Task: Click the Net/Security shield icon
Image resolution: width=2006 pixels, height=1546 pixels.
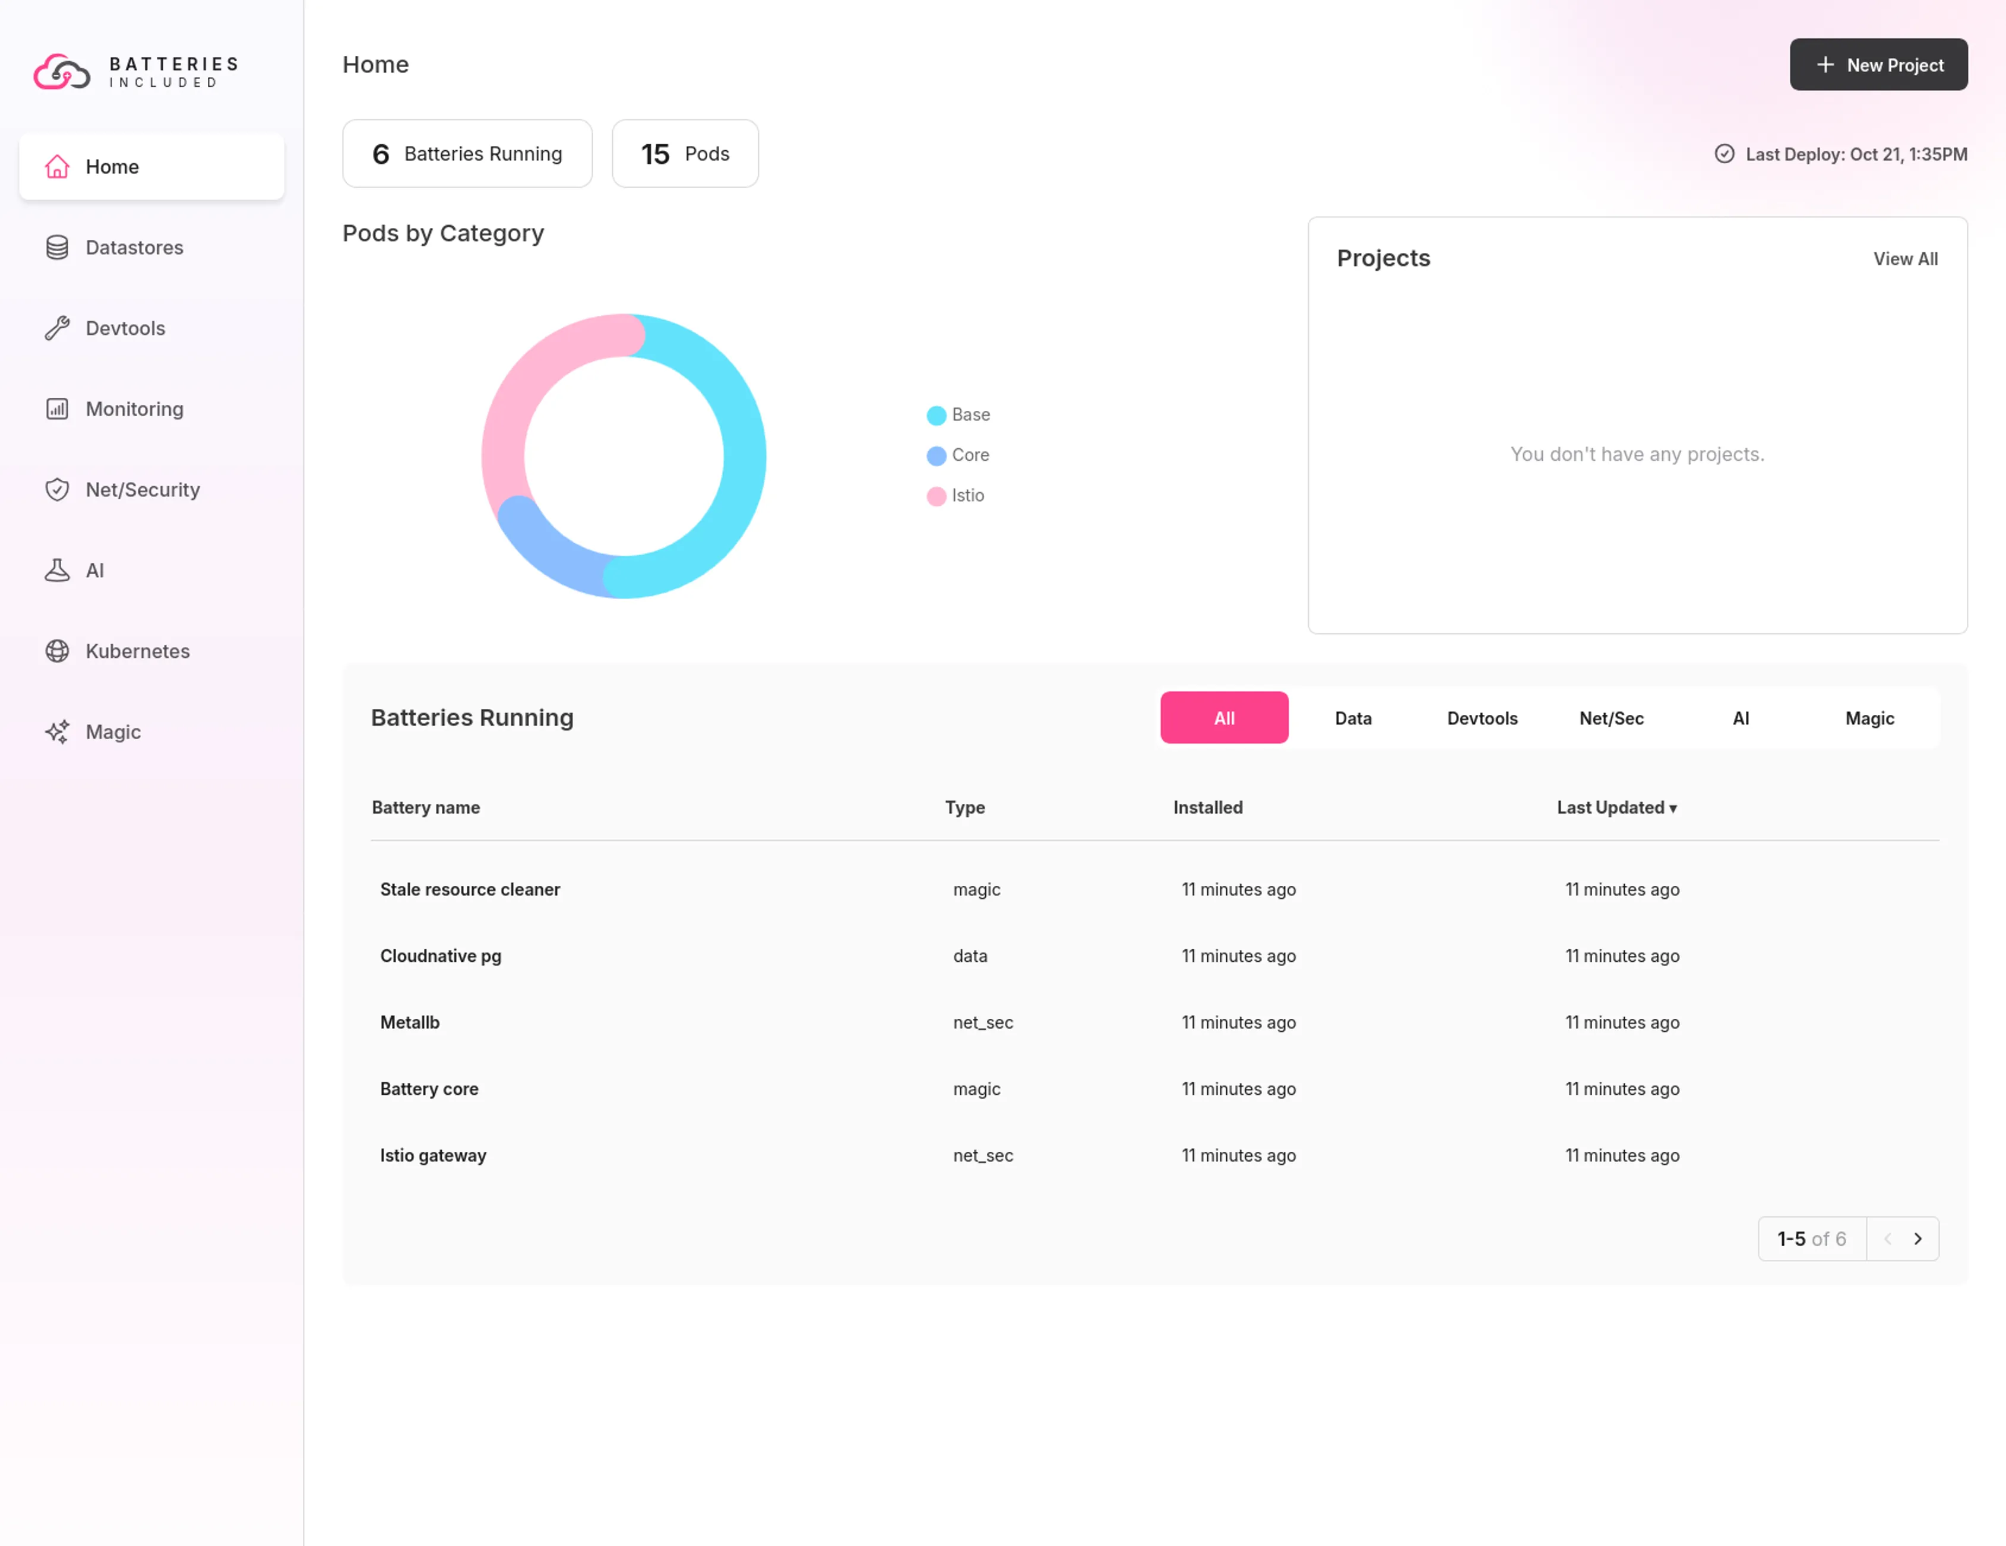Action: coord(57,489)
